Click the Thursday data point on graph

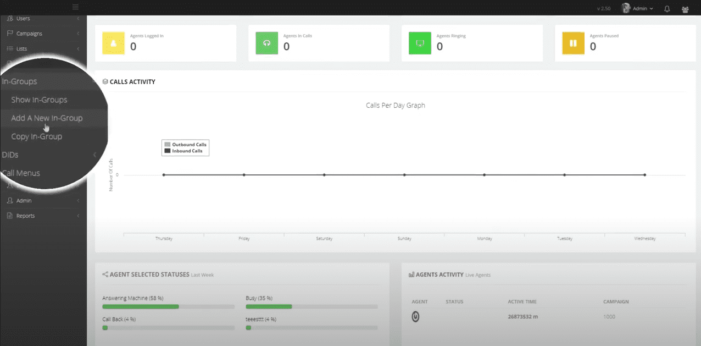pos(164,175)
